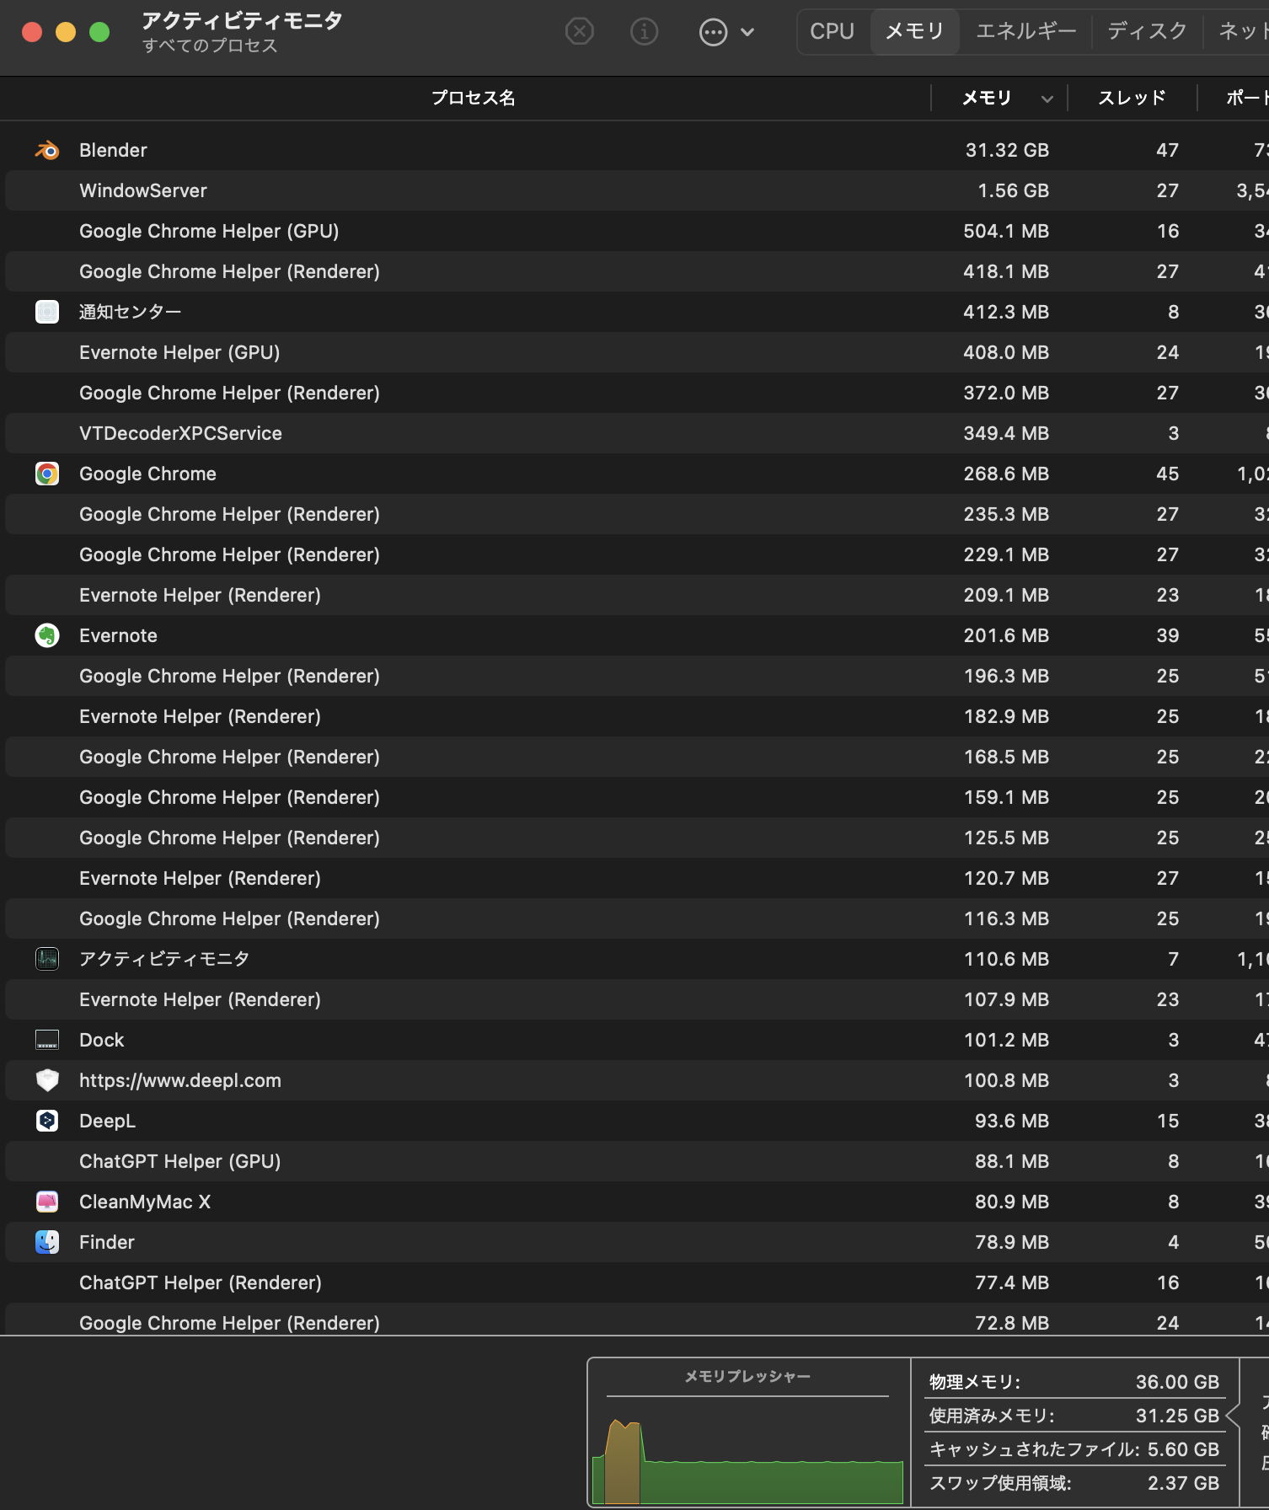This screenshot has width=1269, height=1510.
Task: Click the Evernote elephant icon
Action: click(47, 635)
